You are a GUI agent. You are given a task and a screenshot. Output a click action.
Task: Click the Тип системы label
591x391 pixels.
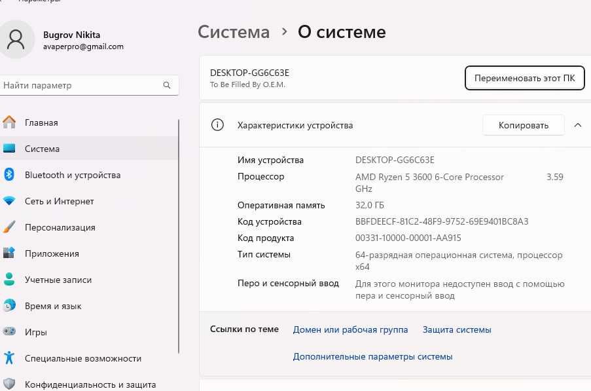(264, 255)
